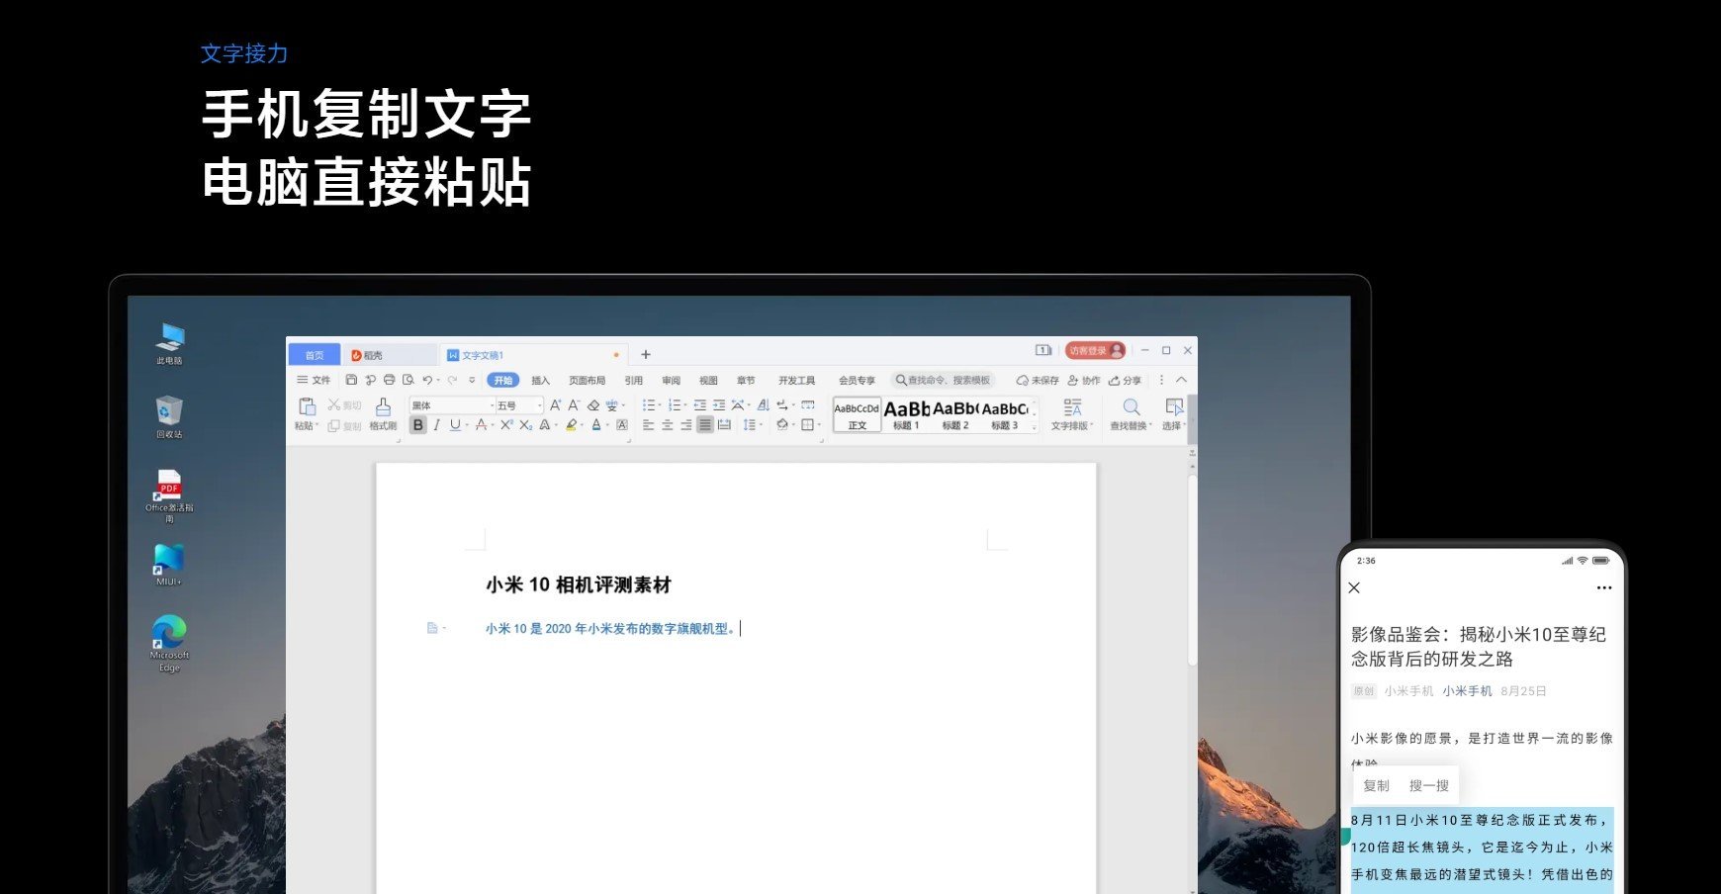Image resolution: width=1721 pixels, height=894 pixels.
Task: Switch to the 插入 (Insert) ribbon tab
Action: pyautogui.click(x=540, y=381)
